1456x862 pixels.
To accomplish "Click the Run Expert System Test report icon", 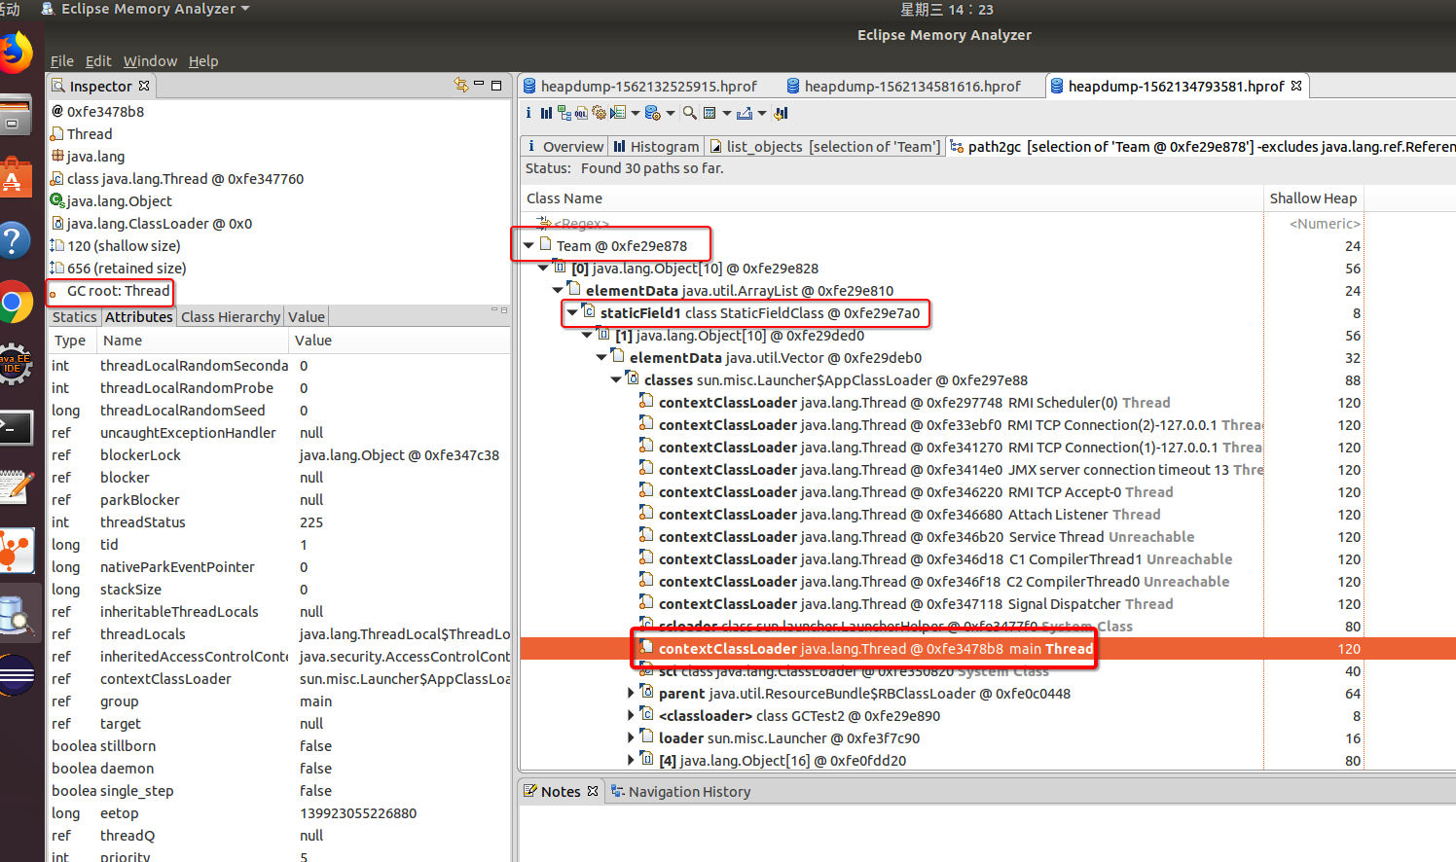I will (x=618, y=113).
